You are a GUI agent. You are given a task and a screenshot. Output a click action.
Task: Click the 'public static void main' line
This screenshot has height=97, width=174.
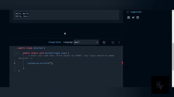(46, 53)
